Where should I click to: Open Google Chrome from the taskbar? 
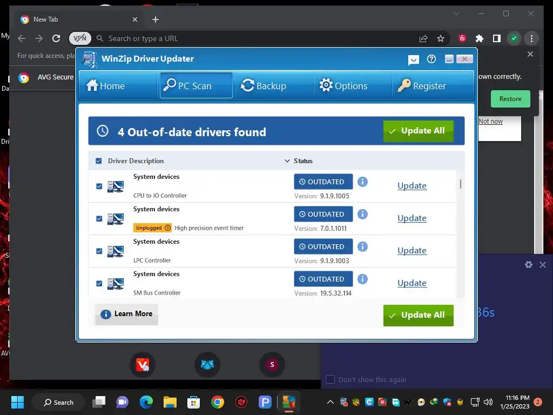click(x=217, y=402)
